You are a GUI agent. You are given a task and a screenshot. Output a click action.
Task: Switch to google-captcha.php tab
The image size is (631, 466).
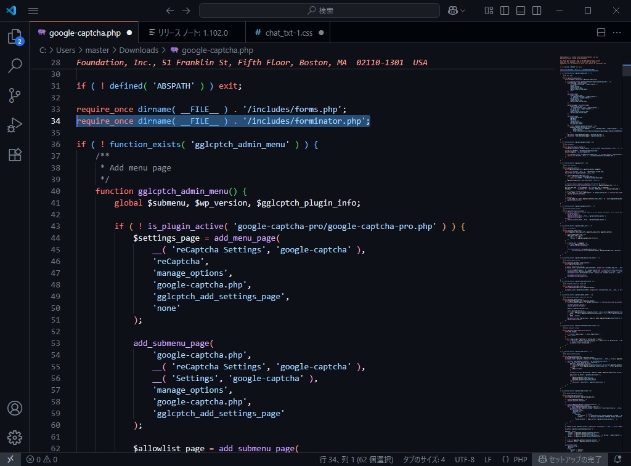click(x=84, y=33)
